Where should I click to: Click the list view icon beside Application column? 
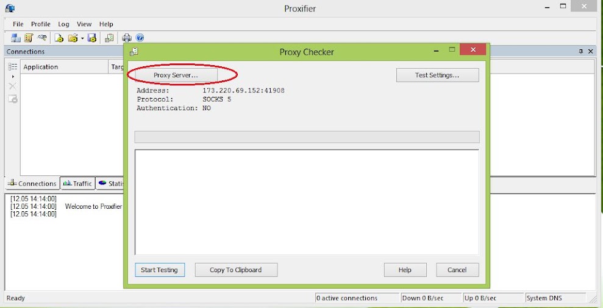(x=13, y=67)
